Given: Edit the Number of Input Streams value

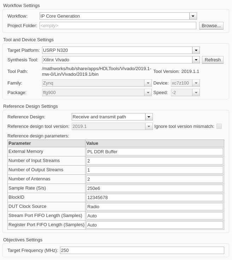Looking at the screenshot, I should click(x=155, y=161).
